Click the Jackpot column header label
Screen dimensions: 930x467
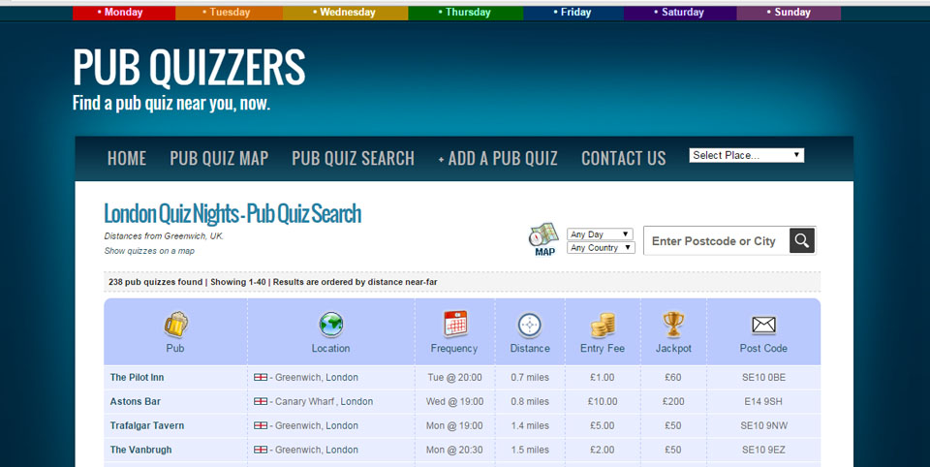click(x=673, y=349)
